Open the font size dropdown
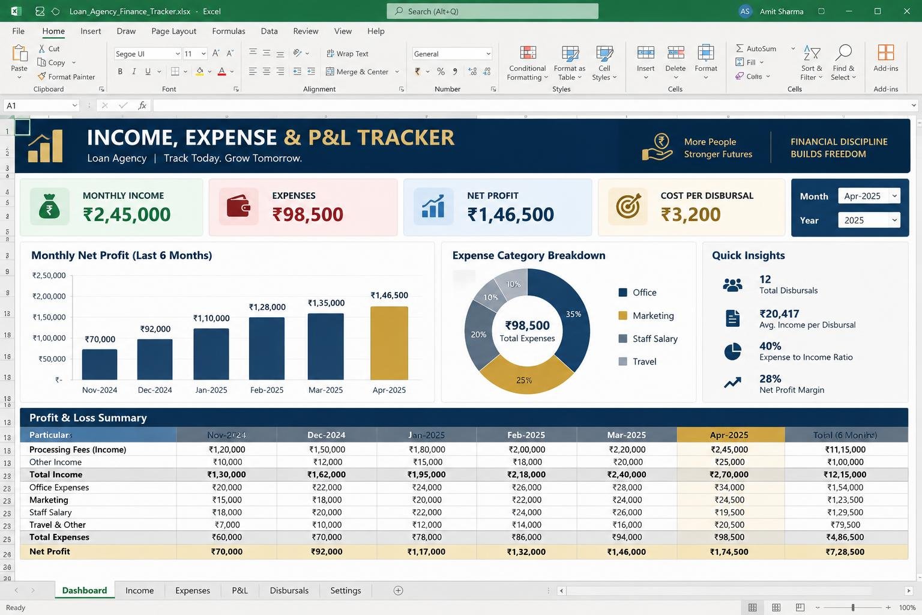Screen dimensions: 922x615 [203, 54]
